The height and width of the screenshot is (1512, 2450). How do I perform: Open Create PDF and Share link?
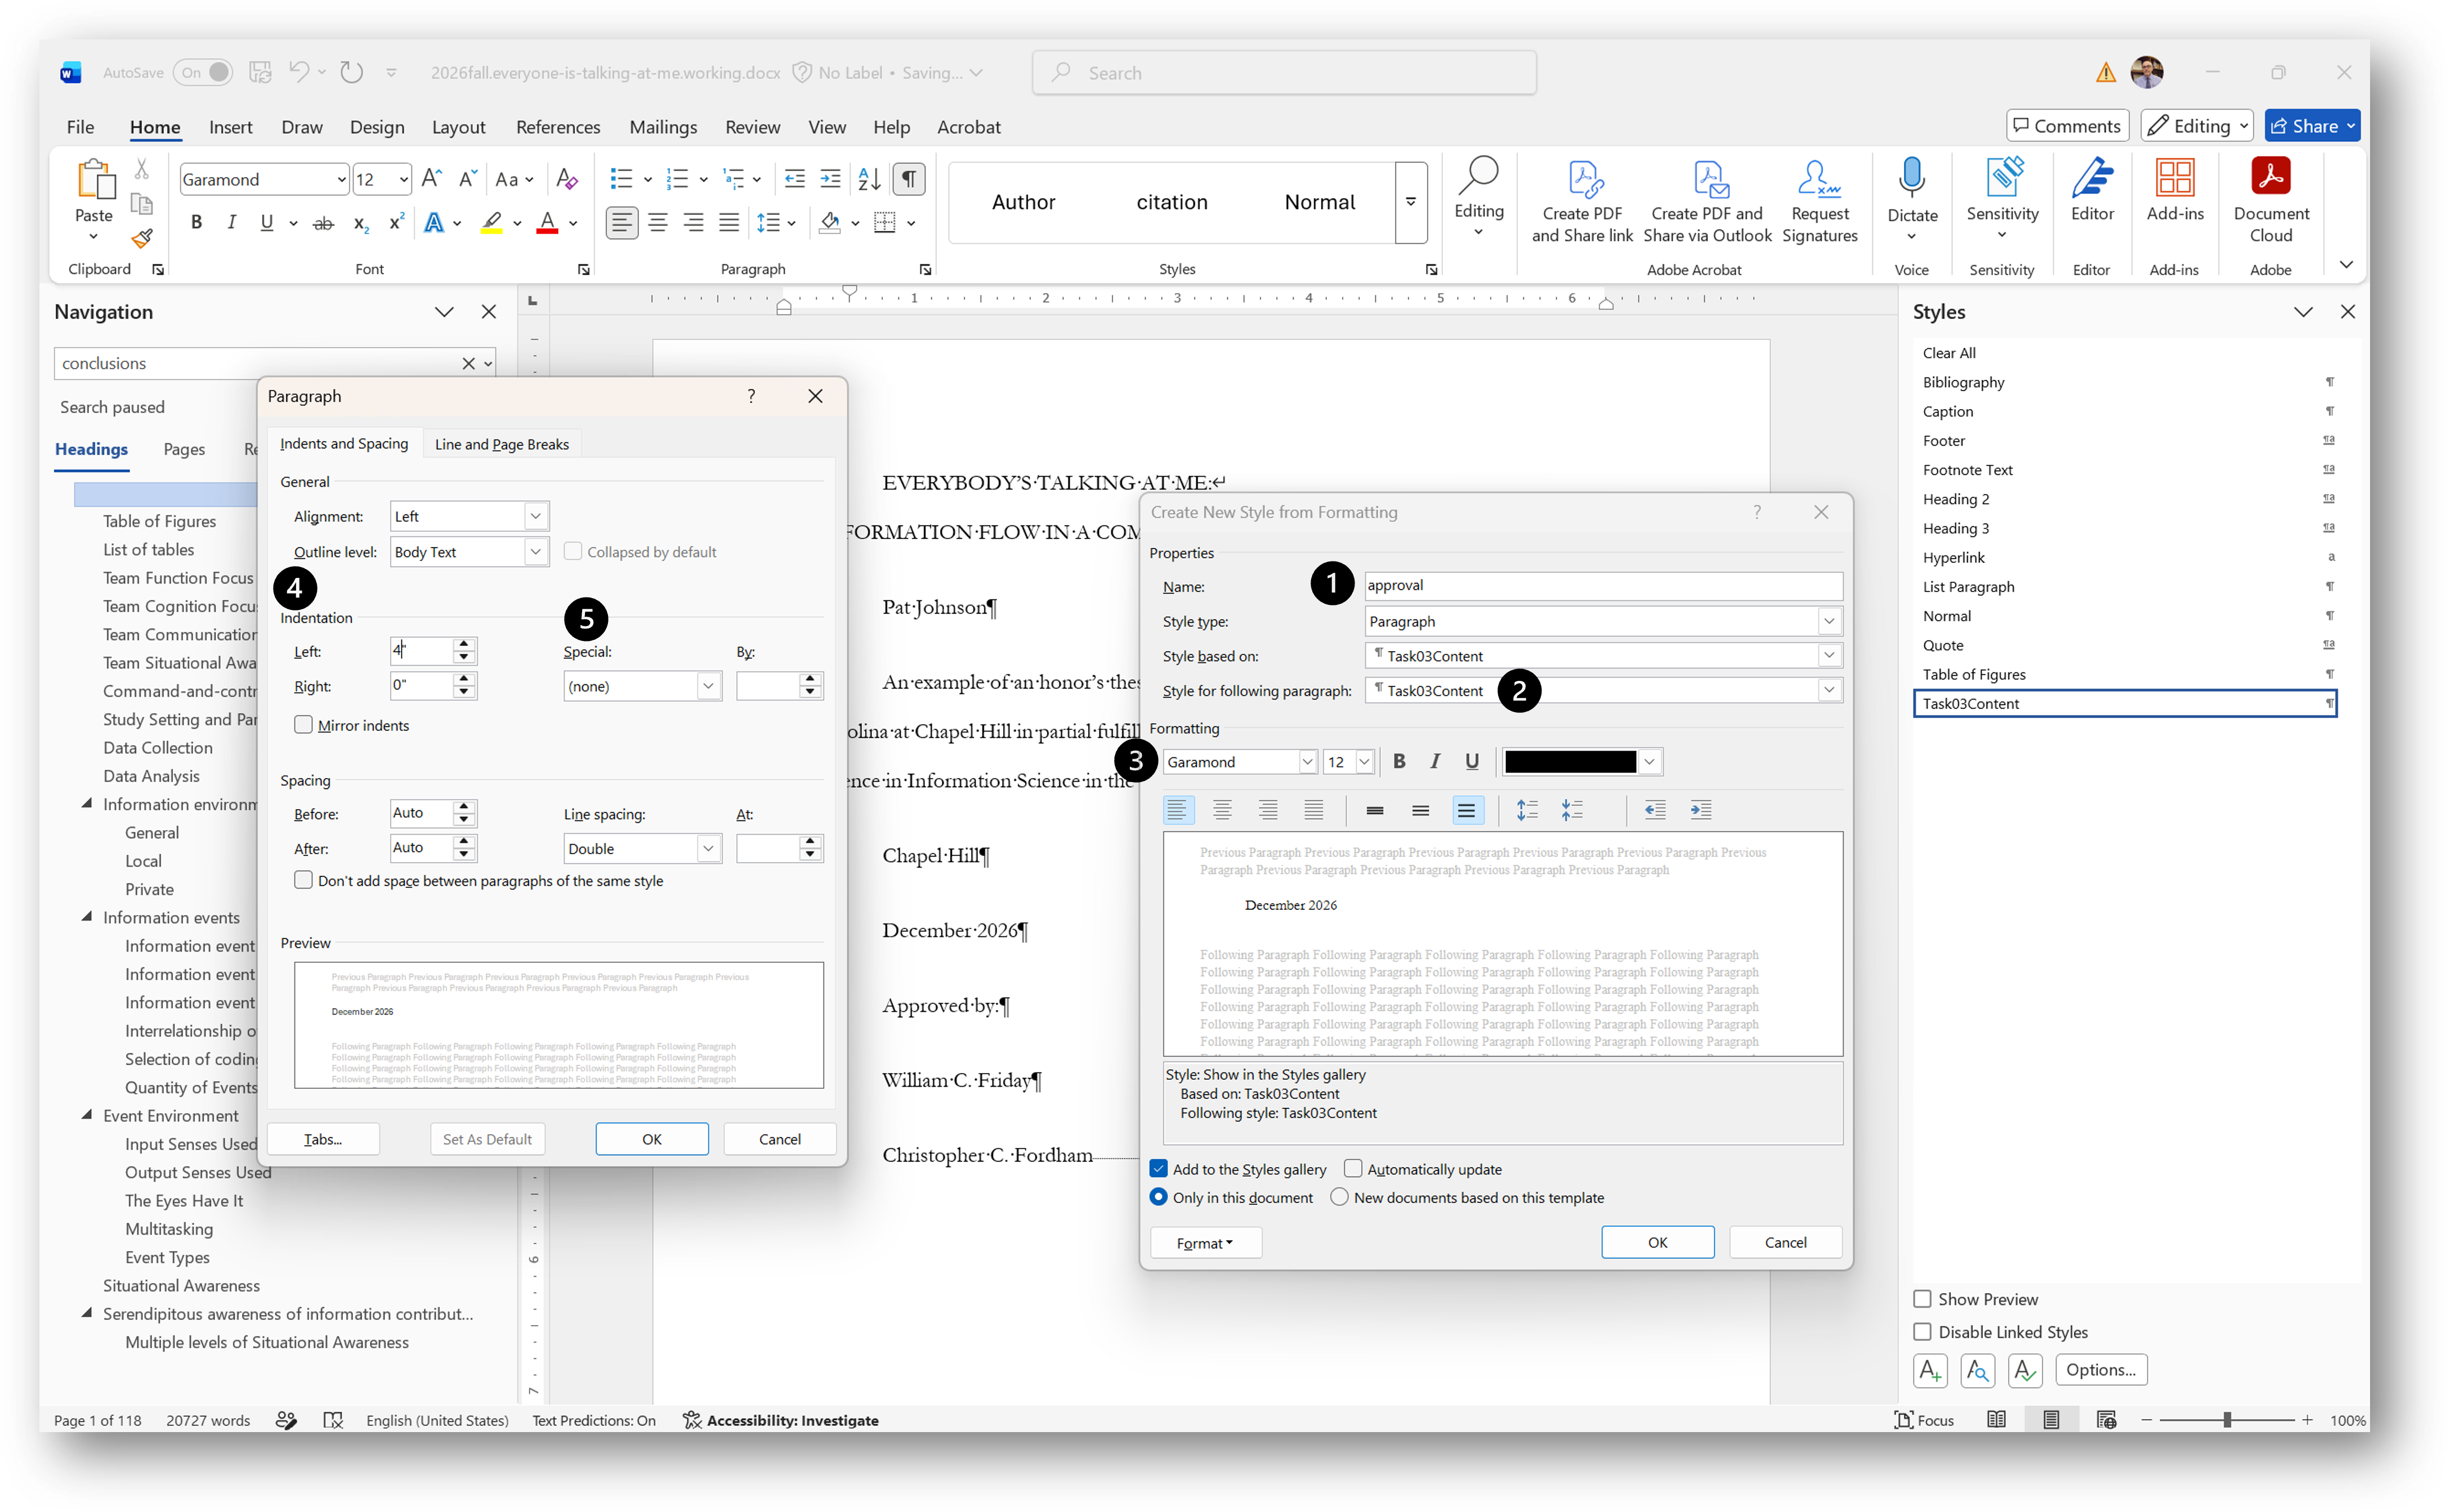(1582, 201)
